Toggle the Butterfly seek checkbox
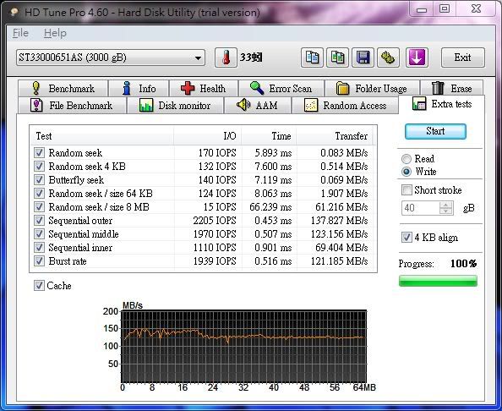Image resolution: width=502 pixels, height=411 pixels. coord(39,180)
